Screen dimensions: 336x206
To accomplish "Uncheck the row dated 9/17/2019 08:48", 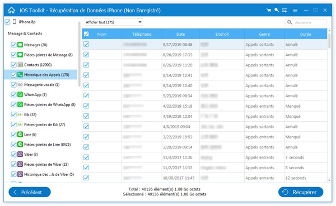I will tap(86, 44).
